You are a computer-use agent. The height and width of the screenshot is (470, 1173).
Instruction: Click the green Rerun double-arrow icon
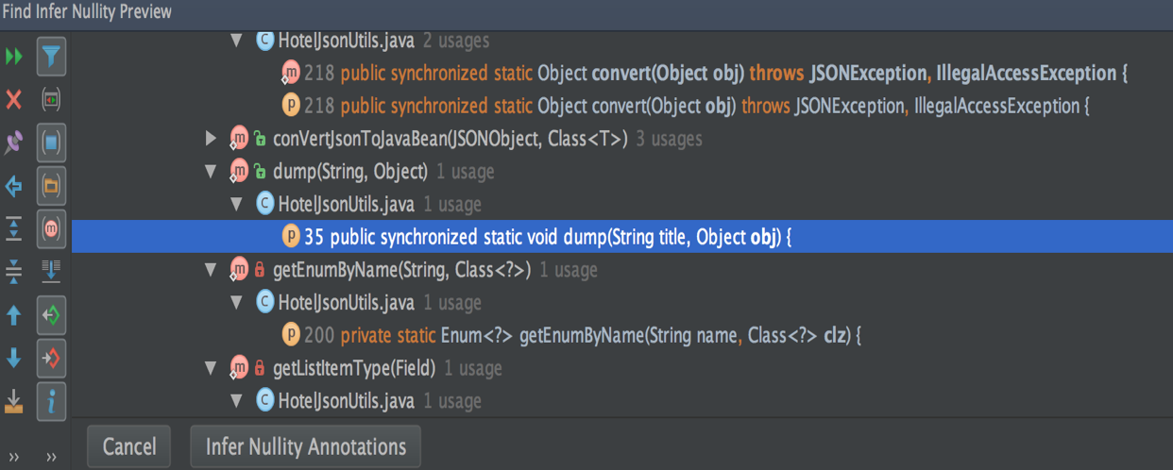(13, 58)
